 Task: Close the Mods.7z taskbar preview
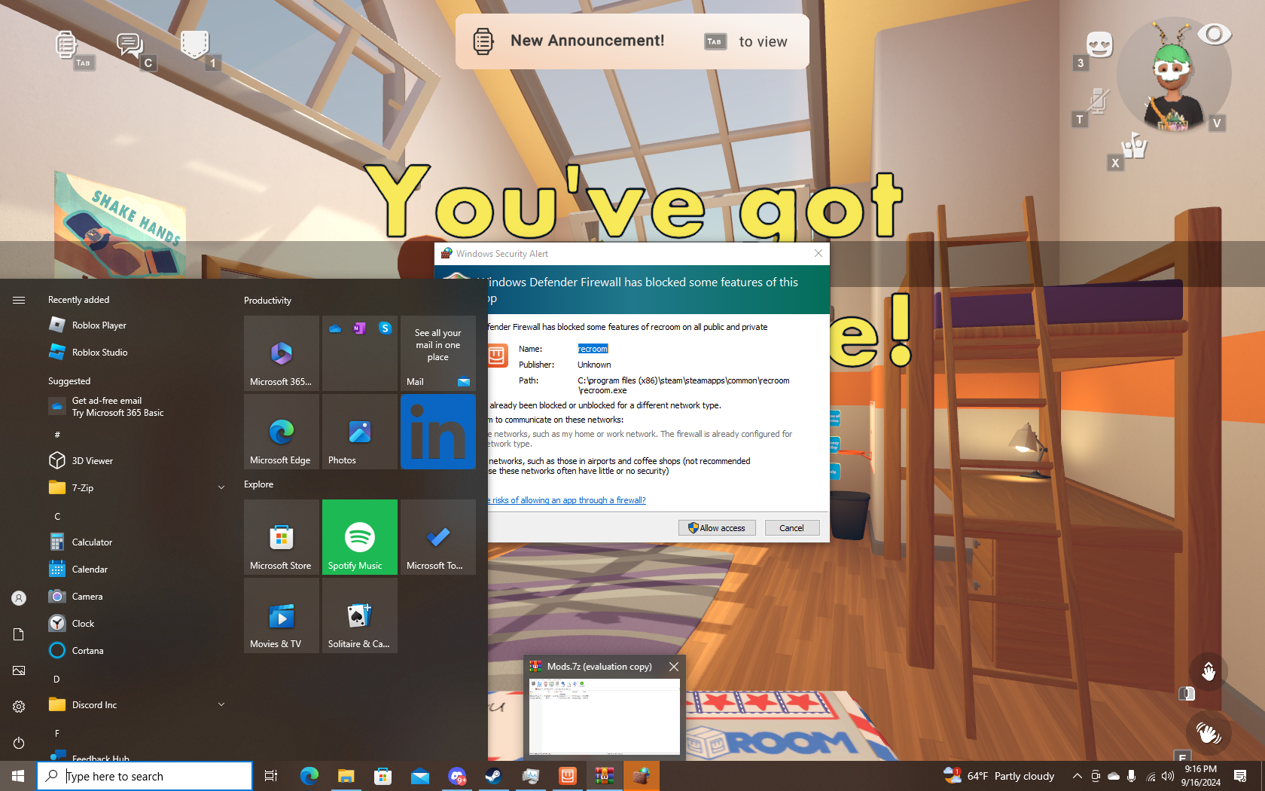click(674, 667)
